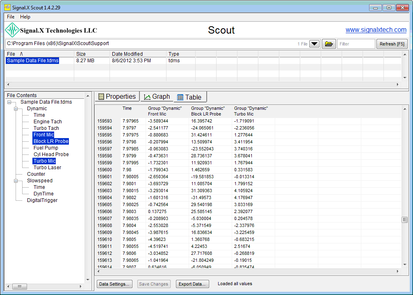Select Sample Data File.tdms in file list
The width and height of the screenshot is (413, 295).
[33, 61]
